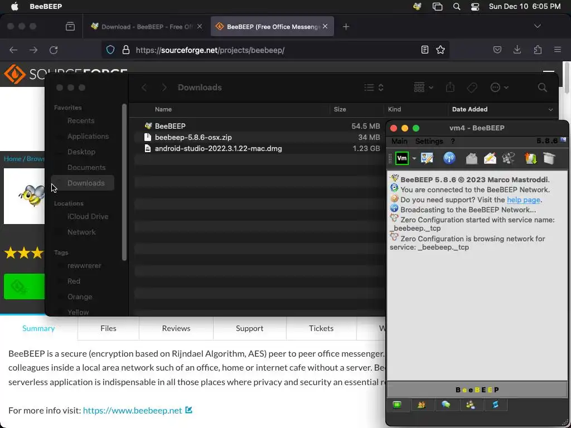The width and height of the screenshot is (571, 428).
Task: Open the status dropdown arrow beside Vm avatar
Action: [x=414, y=159]
